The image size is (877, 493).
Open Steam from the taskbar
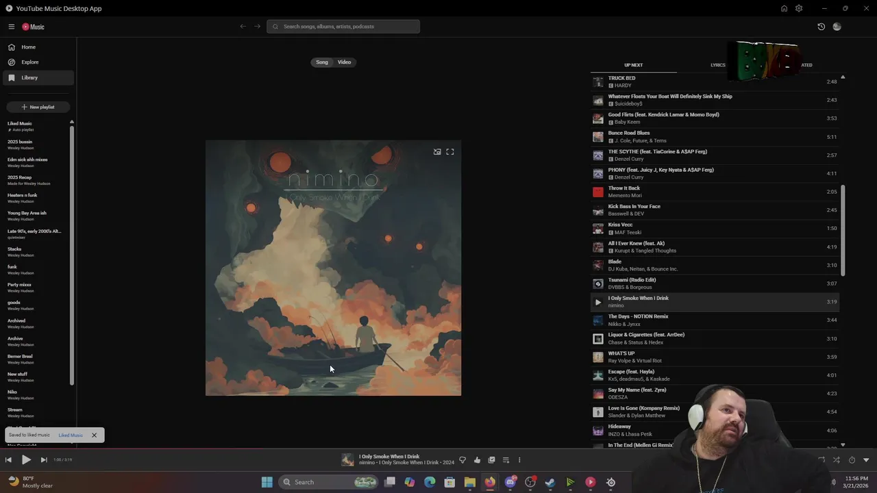550,482
